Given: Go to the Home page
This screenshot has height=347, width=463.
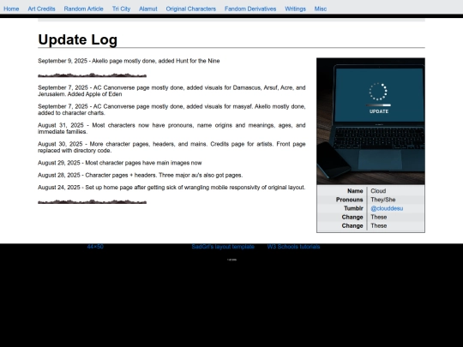Looking at the screenshot, I should coord(11,9).
